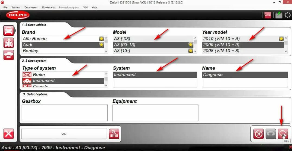The height and width of the screenshot is (151, 292).
Task: Select Diagnose in Name list
Action: click(x=245, y=75)
